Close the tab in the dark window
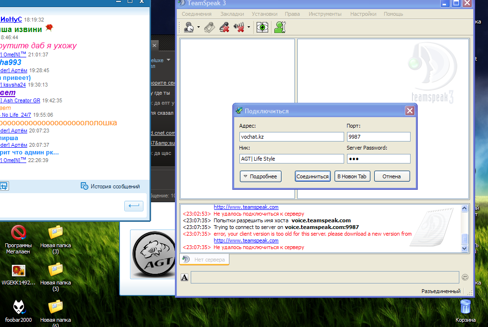This screenshot has width=488, height=327. coord(154,45)
